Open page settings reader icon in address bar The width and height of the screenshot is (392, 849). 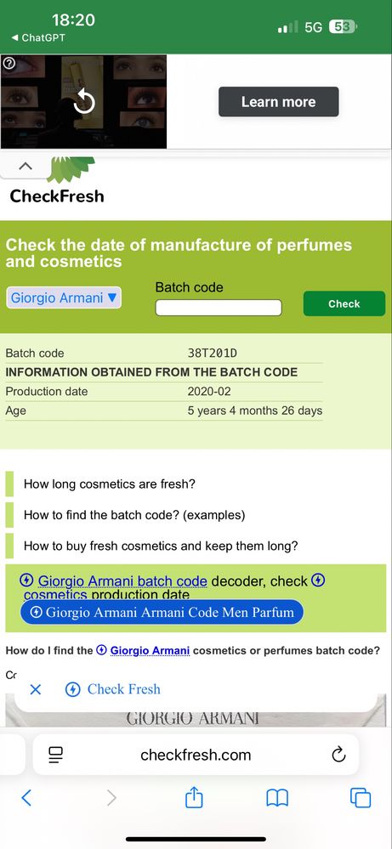pos(56,755)
